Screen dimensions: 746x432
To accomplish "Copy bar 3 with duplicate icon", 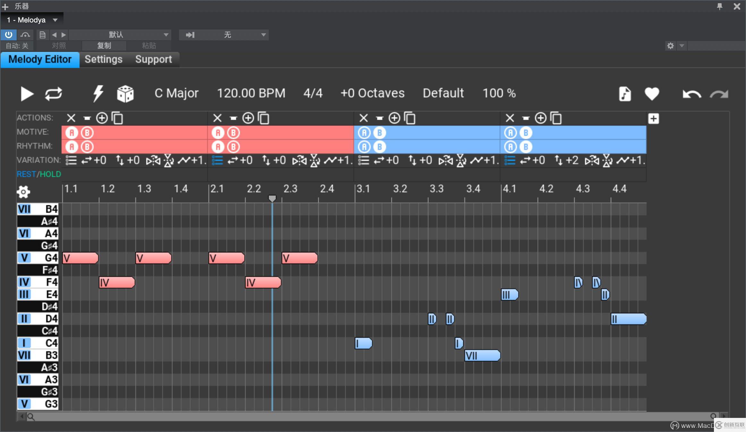I will pos(410,118).
